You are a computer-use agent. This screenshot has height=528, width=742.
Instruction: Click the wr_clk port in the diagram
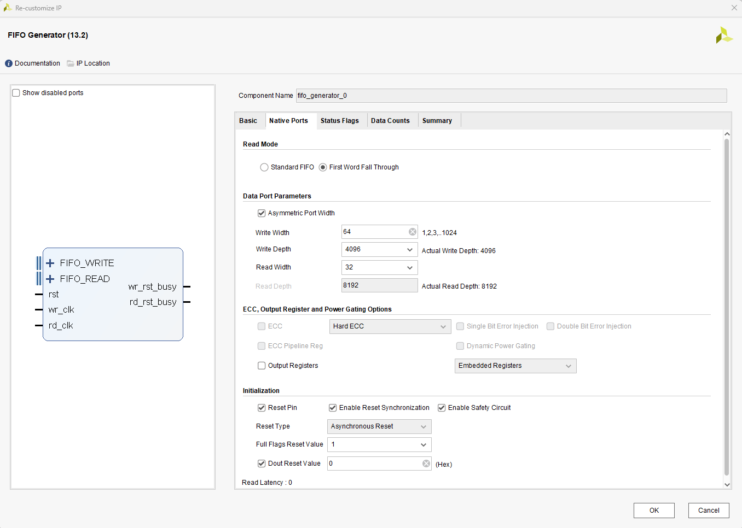click(61, 310)
